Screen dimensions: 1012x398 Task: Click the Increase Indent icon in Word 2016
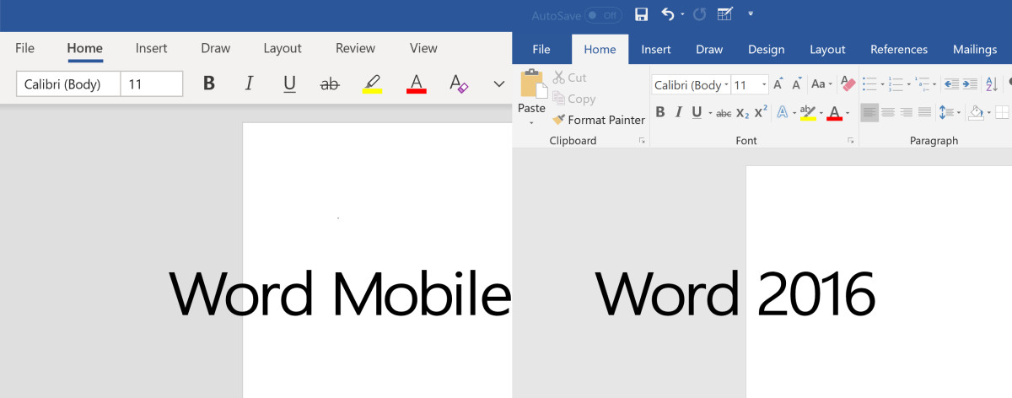tap(970, 84)
